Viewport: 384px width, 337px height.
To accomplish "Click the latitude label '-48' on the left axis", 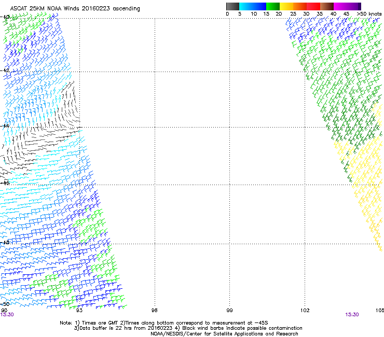I will [5, 242].
